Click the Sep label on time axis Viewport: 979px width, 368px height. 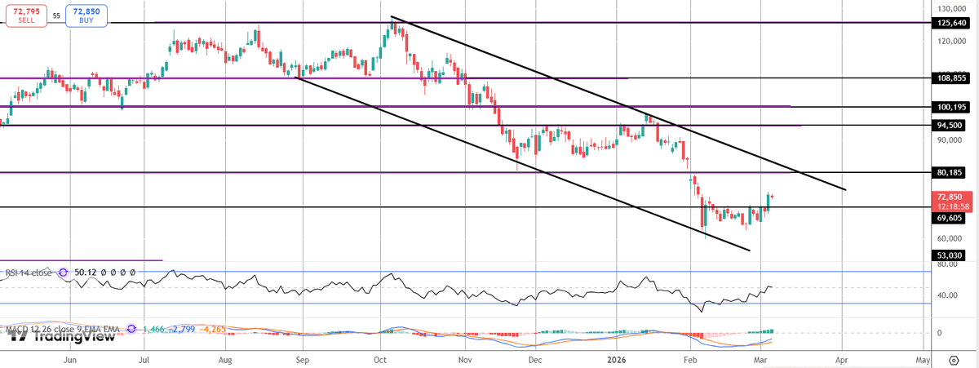coord(302,359)
